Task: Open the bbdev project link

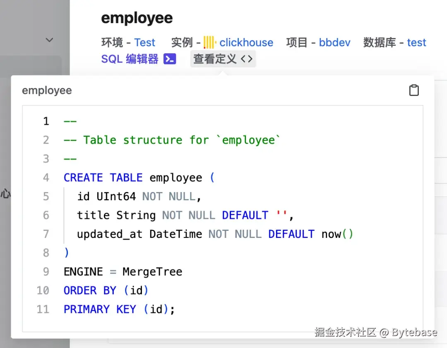Action: (x=334, y=43)
